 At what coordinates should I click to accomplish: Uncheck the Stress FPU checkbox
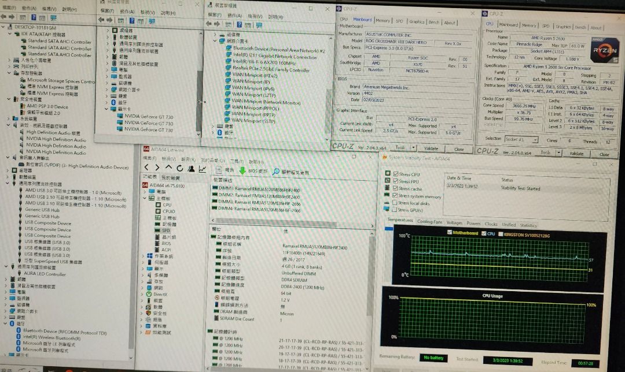pyautogui.click(x=396, y=181)
